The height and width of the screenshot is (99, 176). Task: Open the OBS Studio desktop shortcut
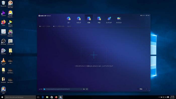pos(3,42)
